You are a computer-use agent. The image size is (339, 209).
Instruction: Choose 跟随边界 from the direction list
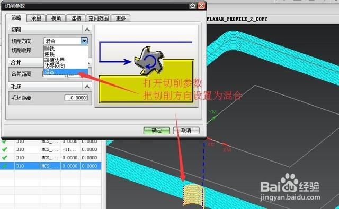pyautogui.click(x=66, y=60)
